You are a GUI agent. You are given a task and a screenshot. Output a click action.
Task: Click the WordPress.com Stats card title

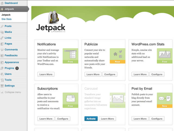coord(148,44)
